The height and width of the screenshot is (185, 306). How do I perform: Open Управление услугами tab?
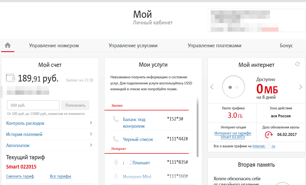(x=133, y=46)
